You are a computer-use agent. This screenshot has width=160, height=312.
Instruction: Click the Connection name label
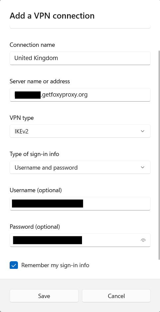(32, 45)
